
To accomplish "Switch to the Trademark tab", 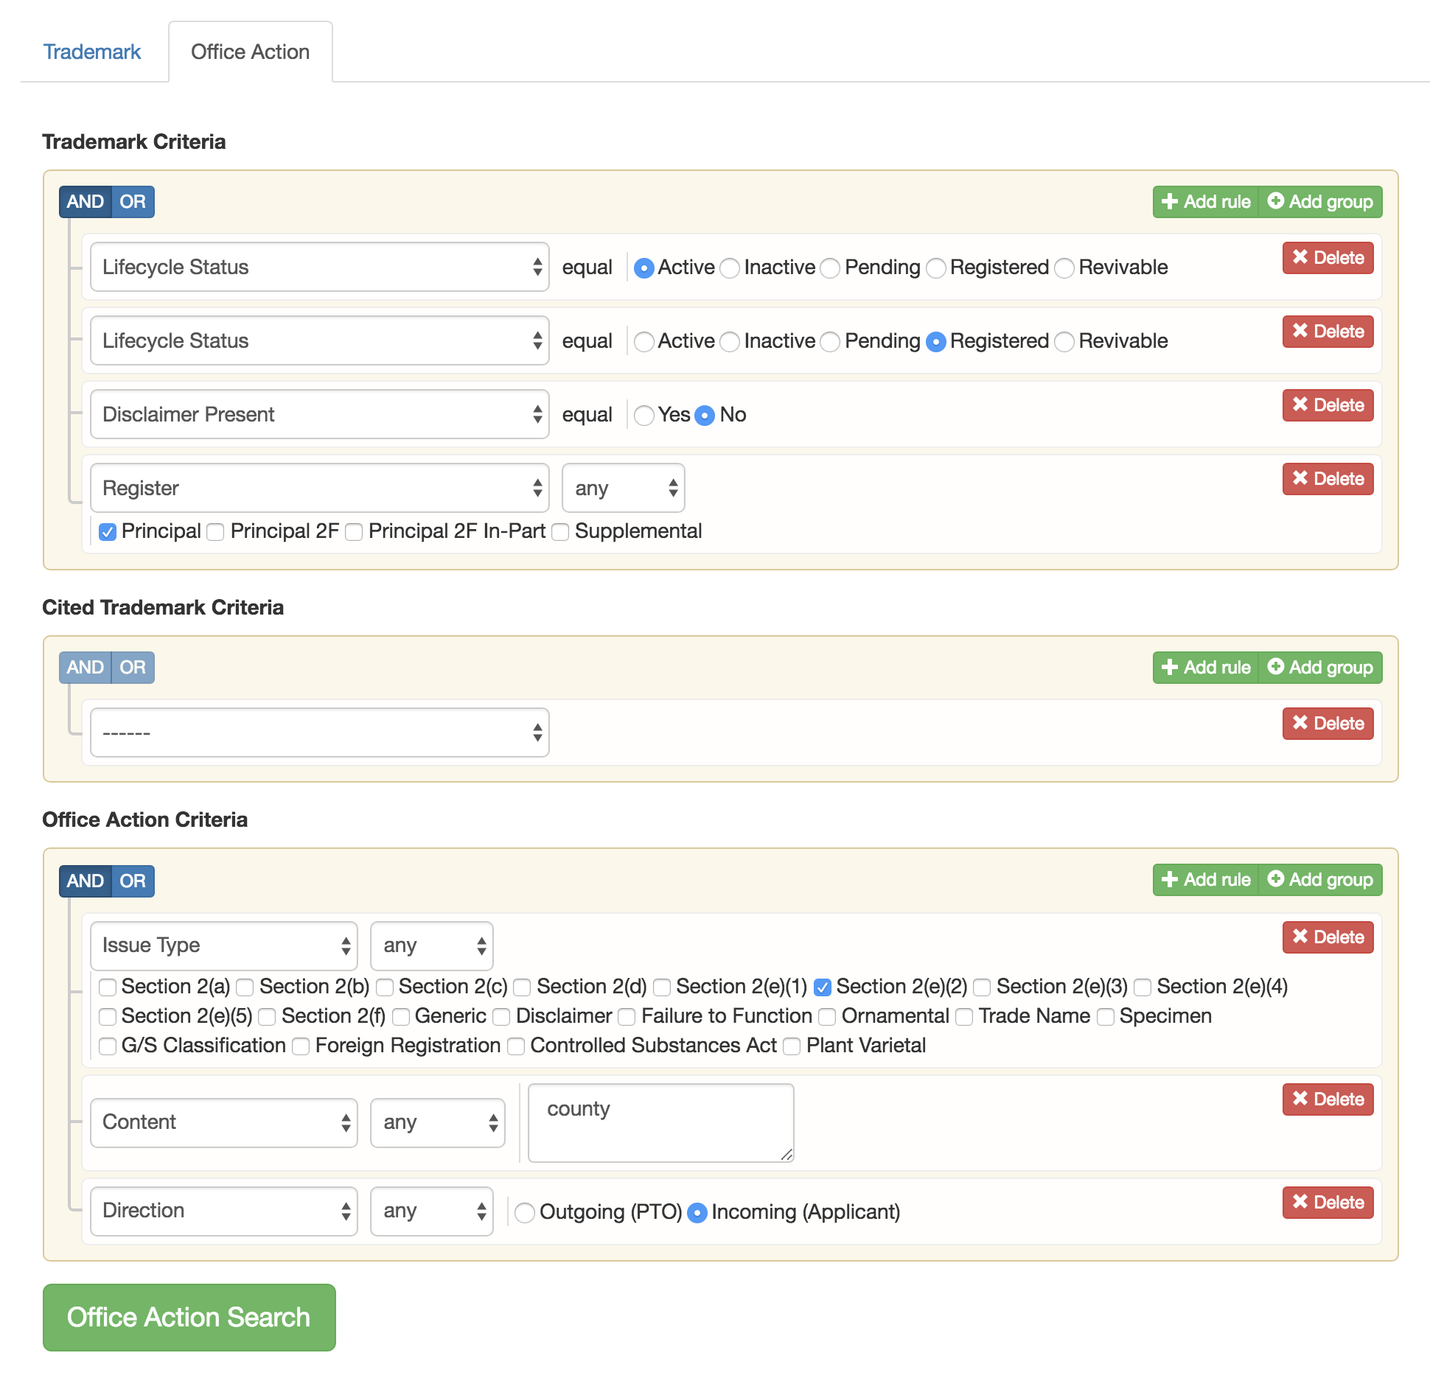I will [92, 52].
